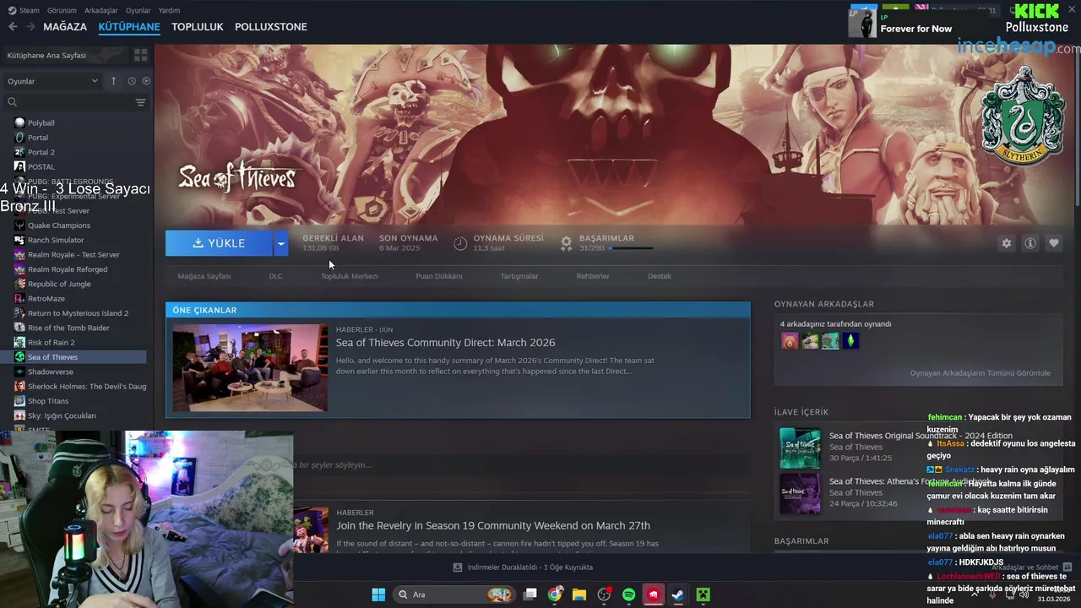Open the Görünüm menu
This screenshot has width=1081, height=608.
(x=62, y=10)
